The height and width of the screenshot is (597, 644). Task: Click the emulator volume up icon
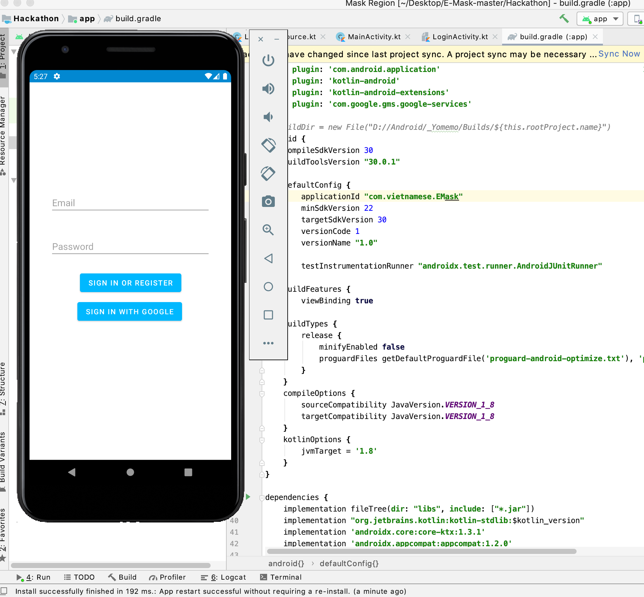[x=268, y=88]
